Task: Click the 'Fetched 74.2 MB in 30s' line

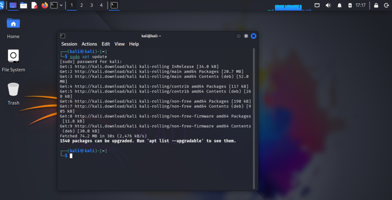Action: [x=103, y=136]
